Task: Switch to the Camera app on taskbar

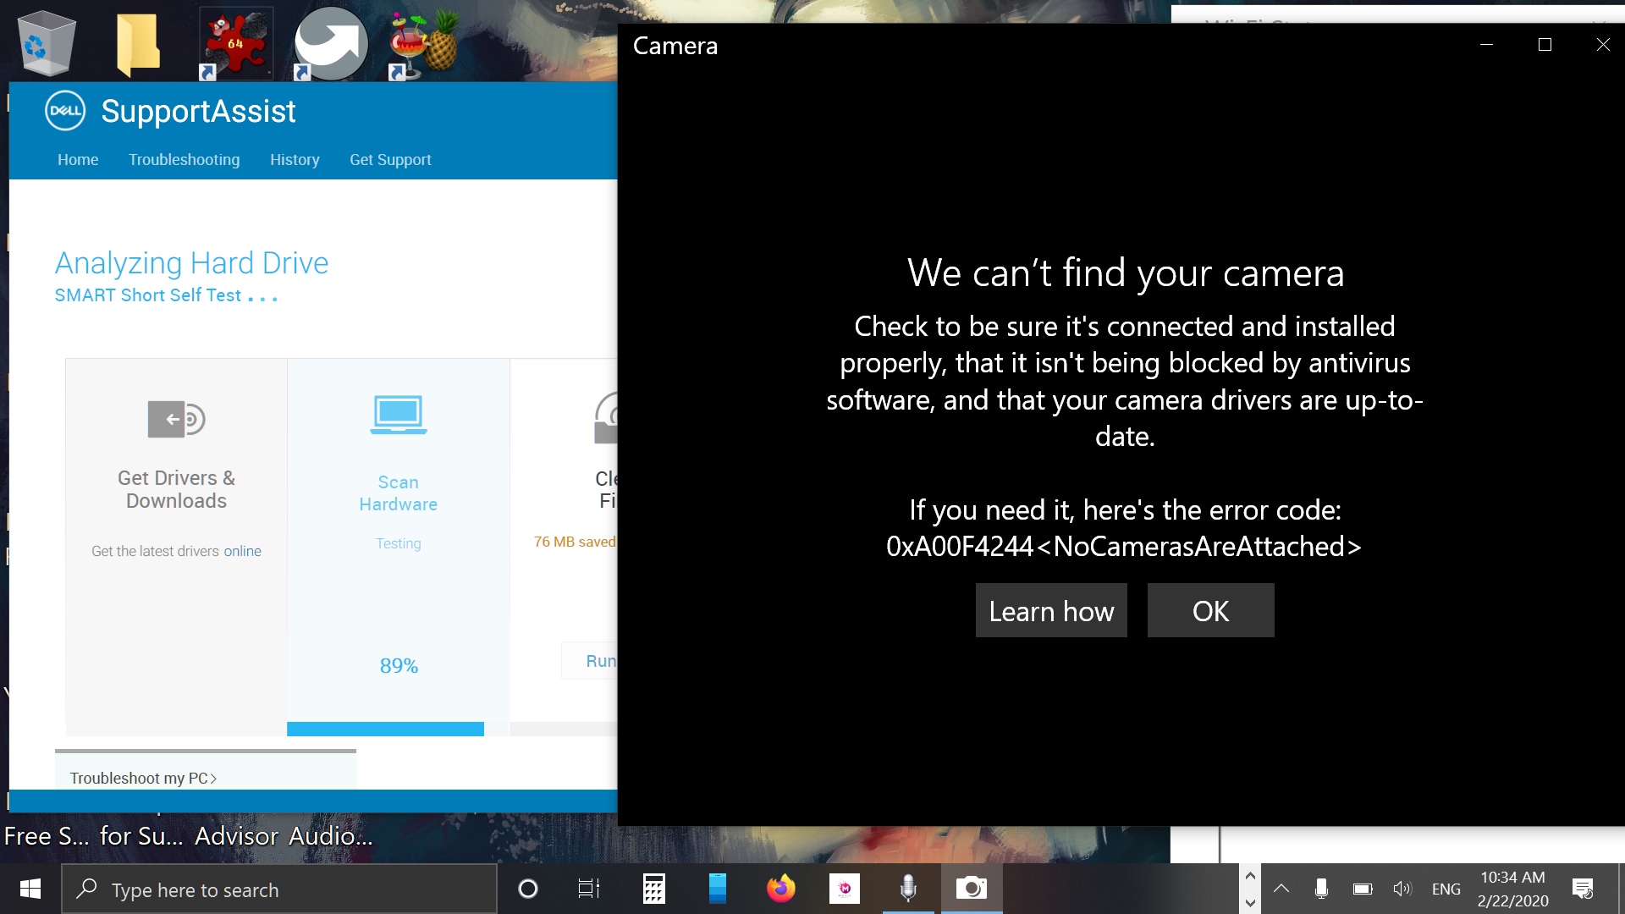Action: click(972, 889)
